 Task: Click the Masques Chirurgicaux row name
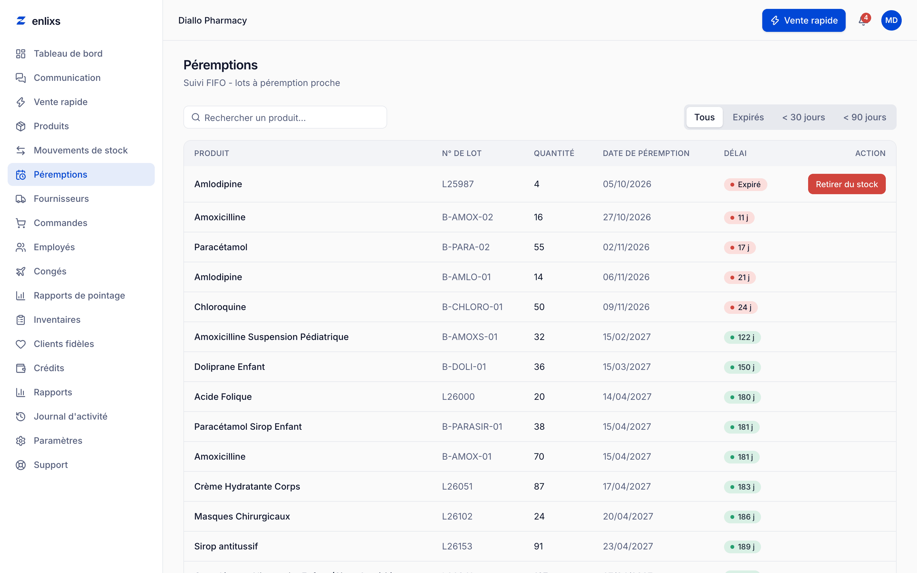tap(242, 517)
